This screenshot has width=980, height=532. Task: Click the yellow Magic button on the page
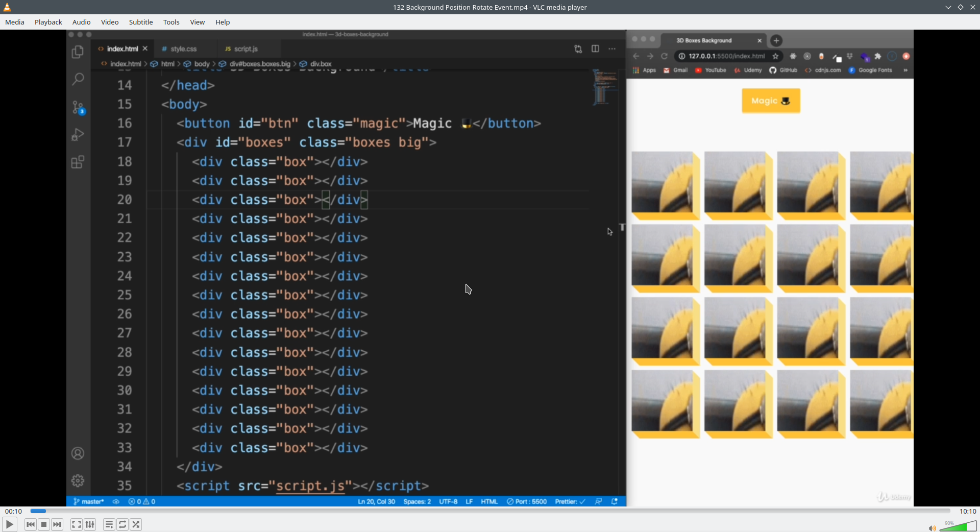click(771, 101)
